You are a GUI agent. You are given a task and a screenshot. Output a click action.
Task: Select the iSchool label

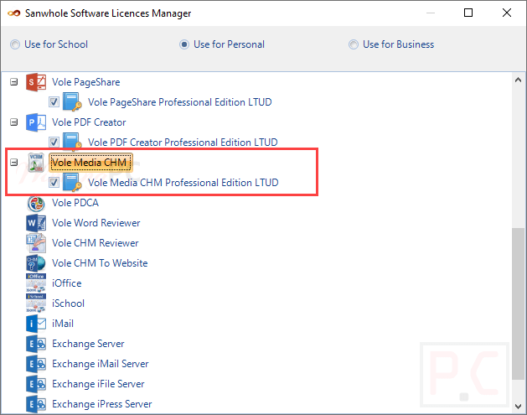[x=68, y=303]
